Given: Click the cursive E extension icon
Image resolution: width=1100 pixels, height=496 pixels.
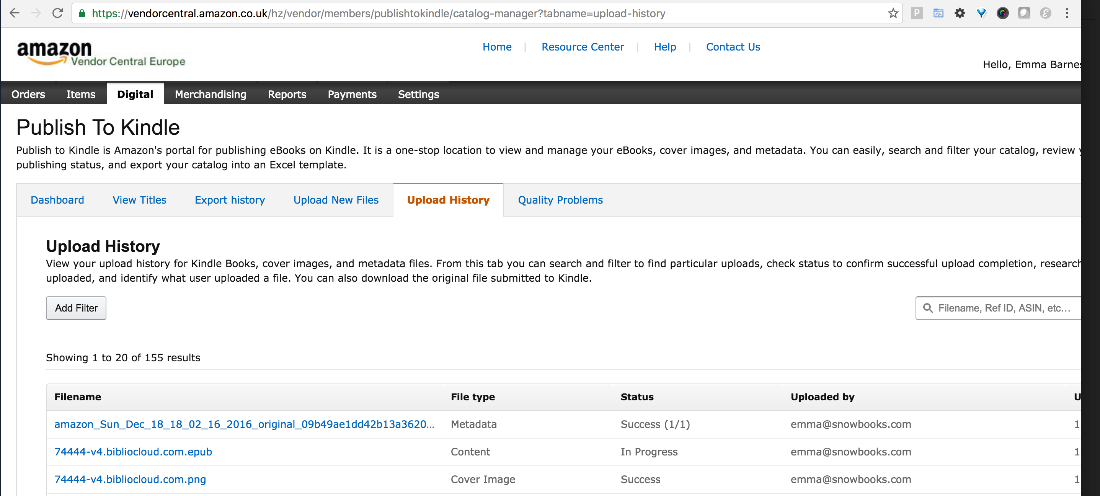Looking at the screenshot, I should tap(1045, 13).
